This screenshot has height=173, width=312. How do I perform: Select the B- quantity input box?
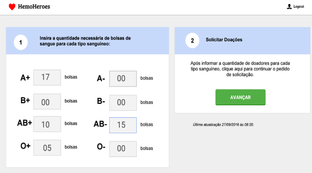pos(123,102)
